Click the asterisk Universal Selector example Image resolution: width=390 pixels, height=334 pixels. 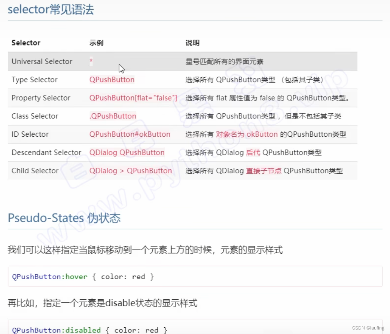coord(91,61)
